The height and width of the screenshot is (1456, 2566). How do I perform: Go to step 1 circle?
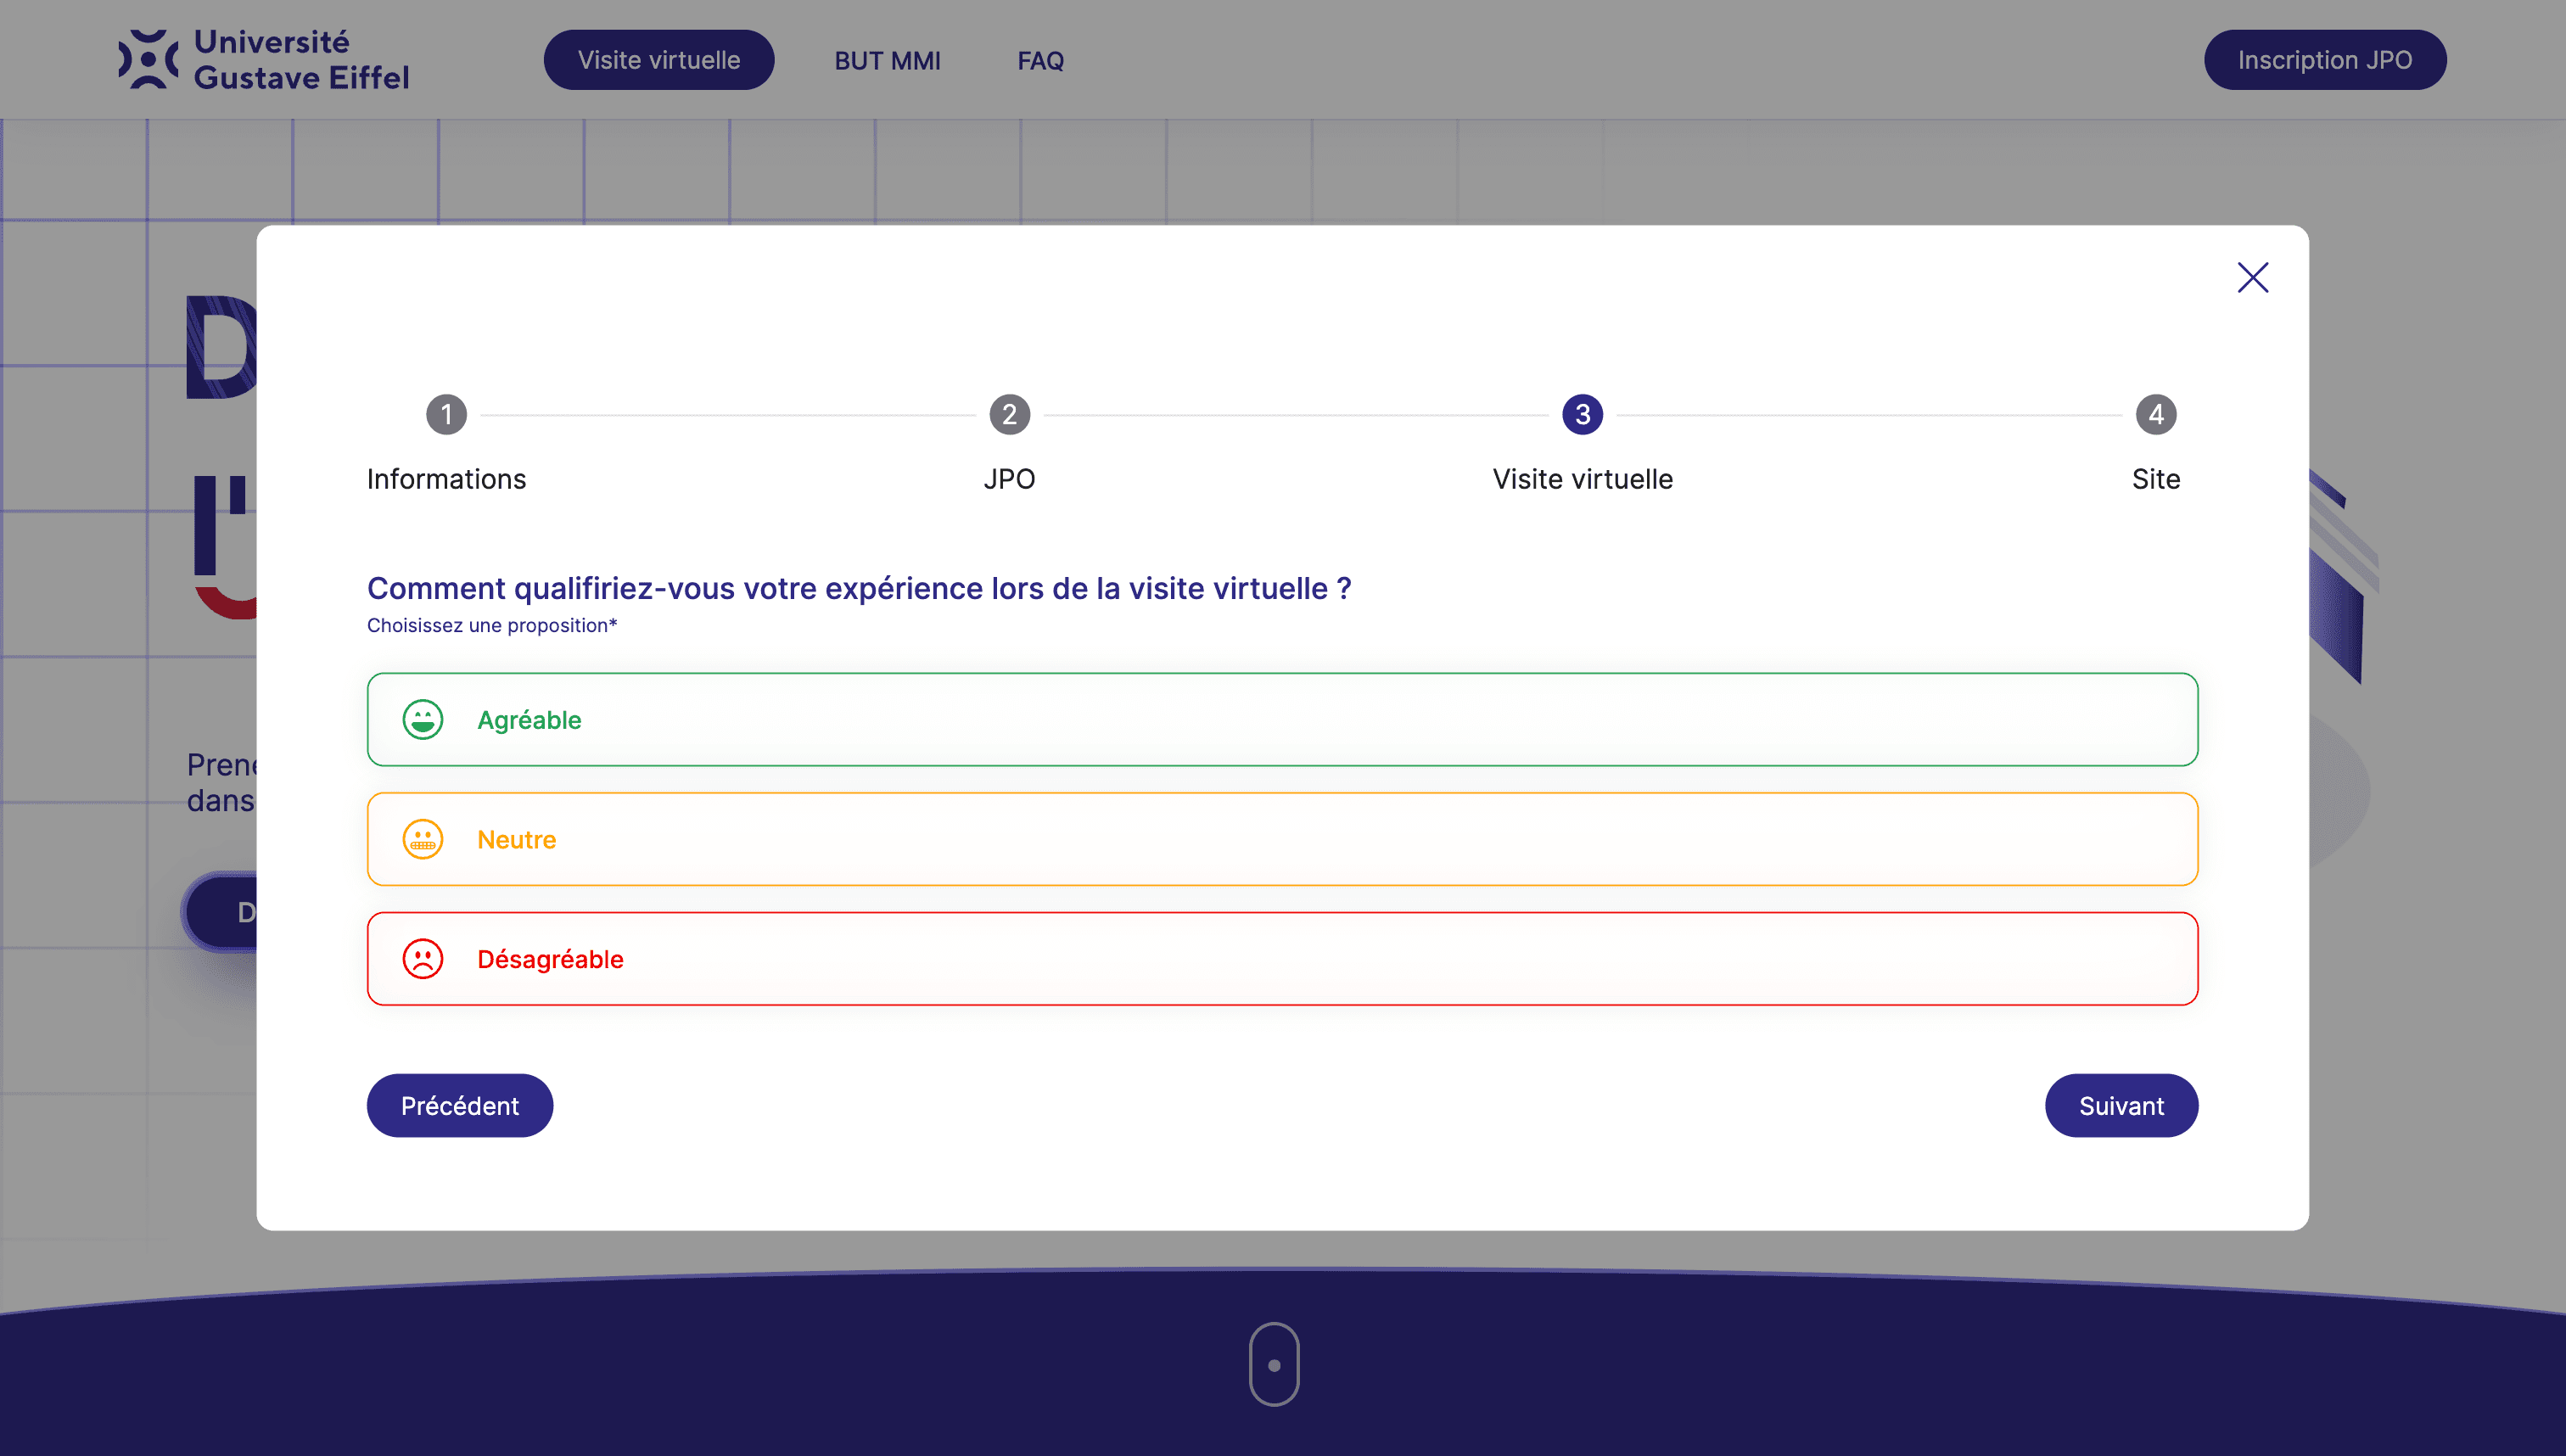(446, 414)
